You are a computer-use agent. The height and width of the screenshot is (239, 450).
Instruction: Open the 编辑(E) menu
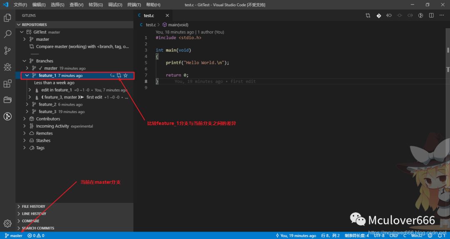click(39, 5)
